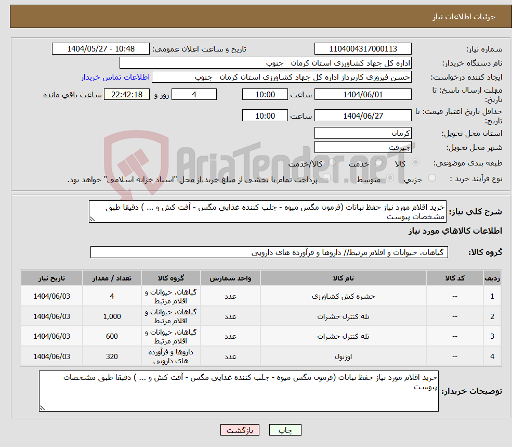Click the استان محل تحویل field showing کرمان

pyautogui.click(x=363, y=133)
